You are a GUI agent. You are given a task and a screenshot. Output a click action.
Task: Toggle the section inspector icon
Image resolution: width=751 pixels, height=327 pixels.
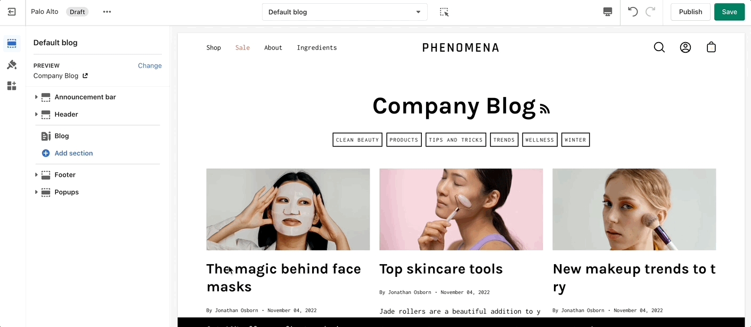444,12
